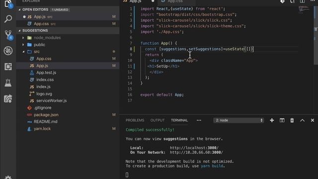Open panel overflow menu with three dots
The image size is (318, 179).
(199, 120)
